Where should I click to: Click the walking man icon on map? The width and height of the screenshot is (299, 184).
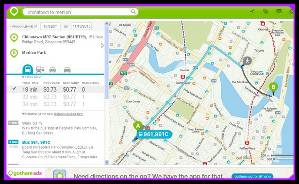click(x=248, y=61)
